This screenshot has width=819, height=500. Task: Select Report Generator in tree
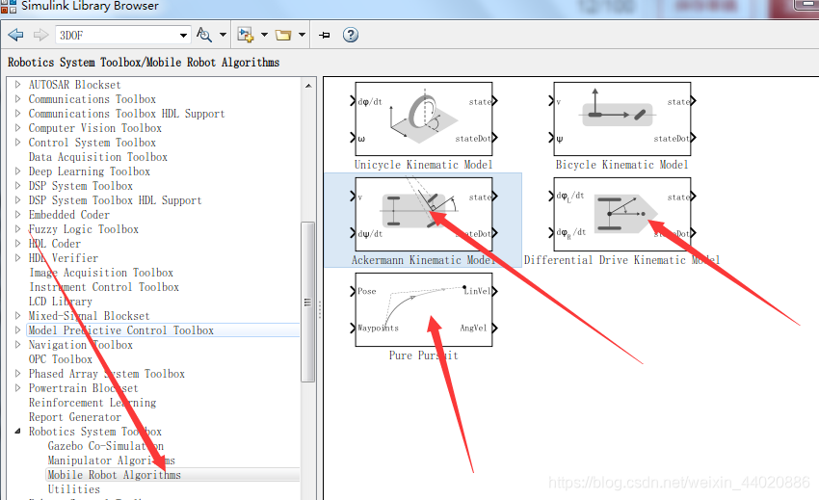tap(75, 417)
